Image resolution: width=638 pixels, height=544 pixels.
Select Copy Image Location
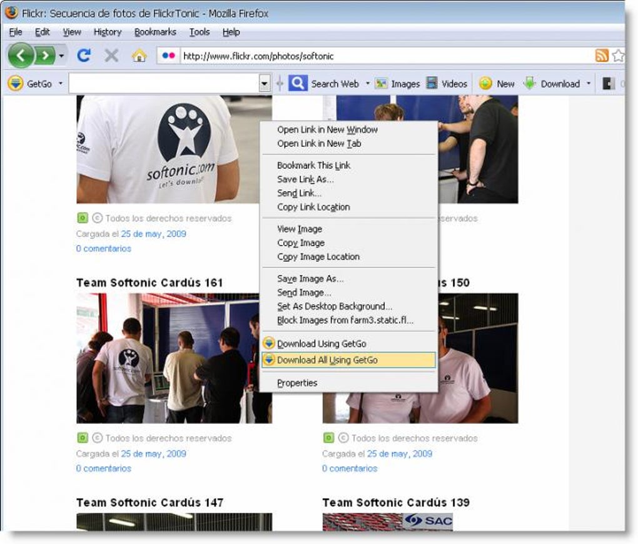pyautogui.click(x=348, y=257)
